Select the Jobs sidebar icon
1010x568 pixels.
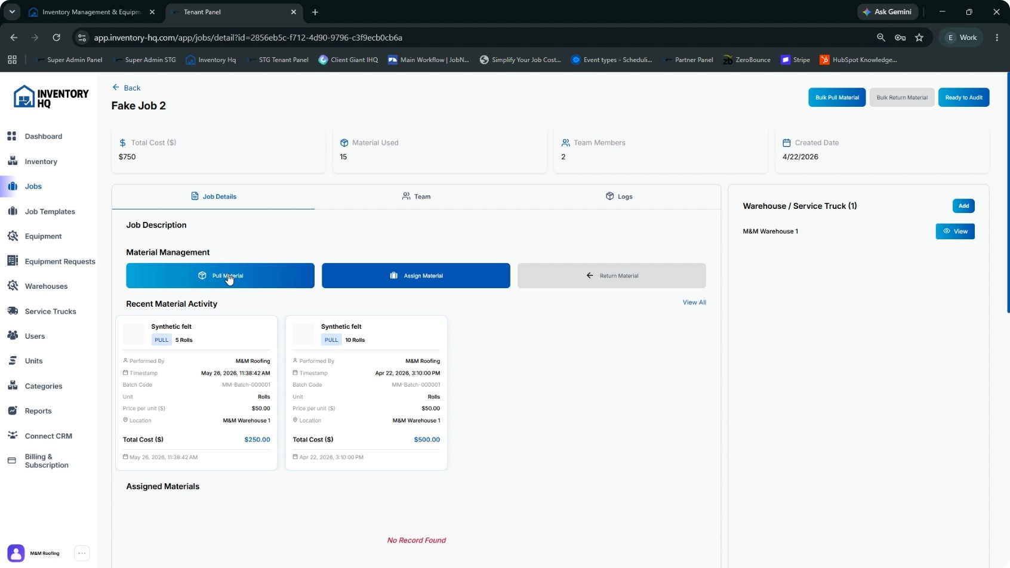(12, 186)
